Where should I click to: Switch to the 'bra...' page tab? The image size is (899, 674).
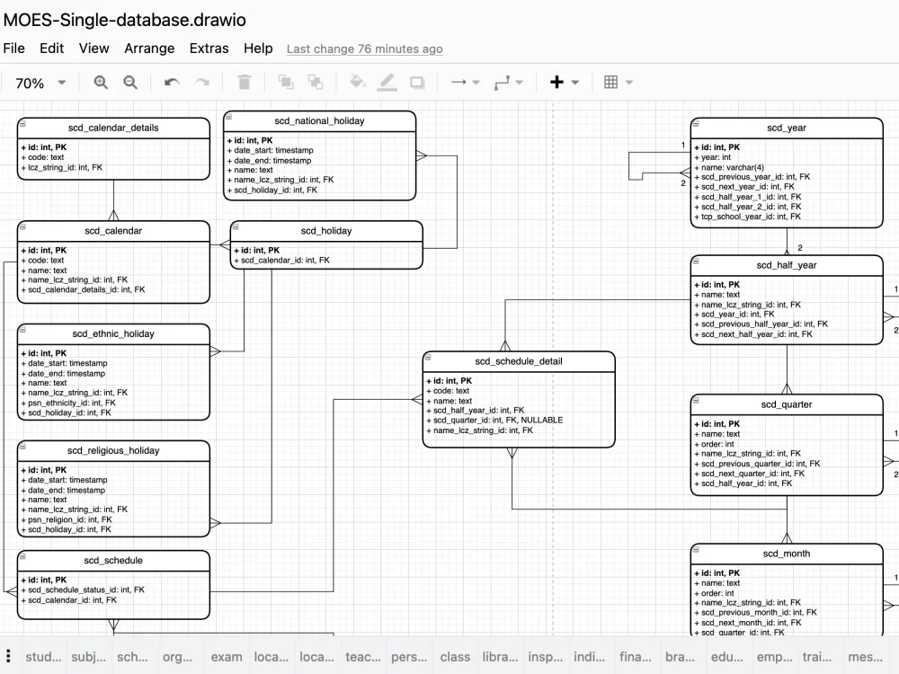coord(680,657)
